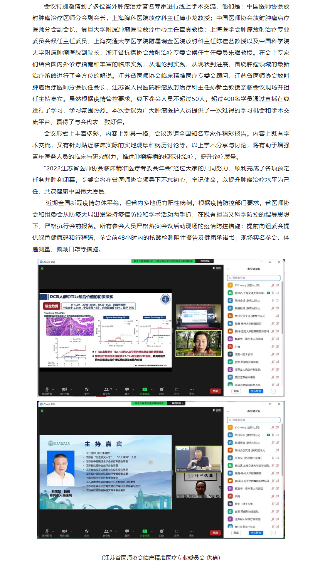The height and width of the screenshot is (570, 325).
Task: Click 视图 view button in DCIS-slide Zoom window
Action: 217,268
